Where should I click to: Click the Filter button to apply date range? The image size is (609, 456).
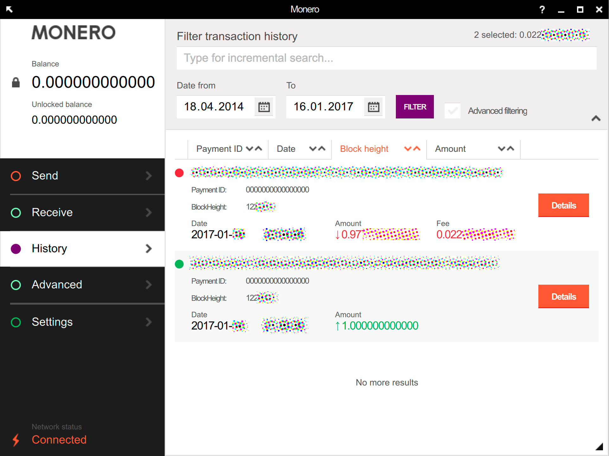pyautogui.click(x=414, y=106)
